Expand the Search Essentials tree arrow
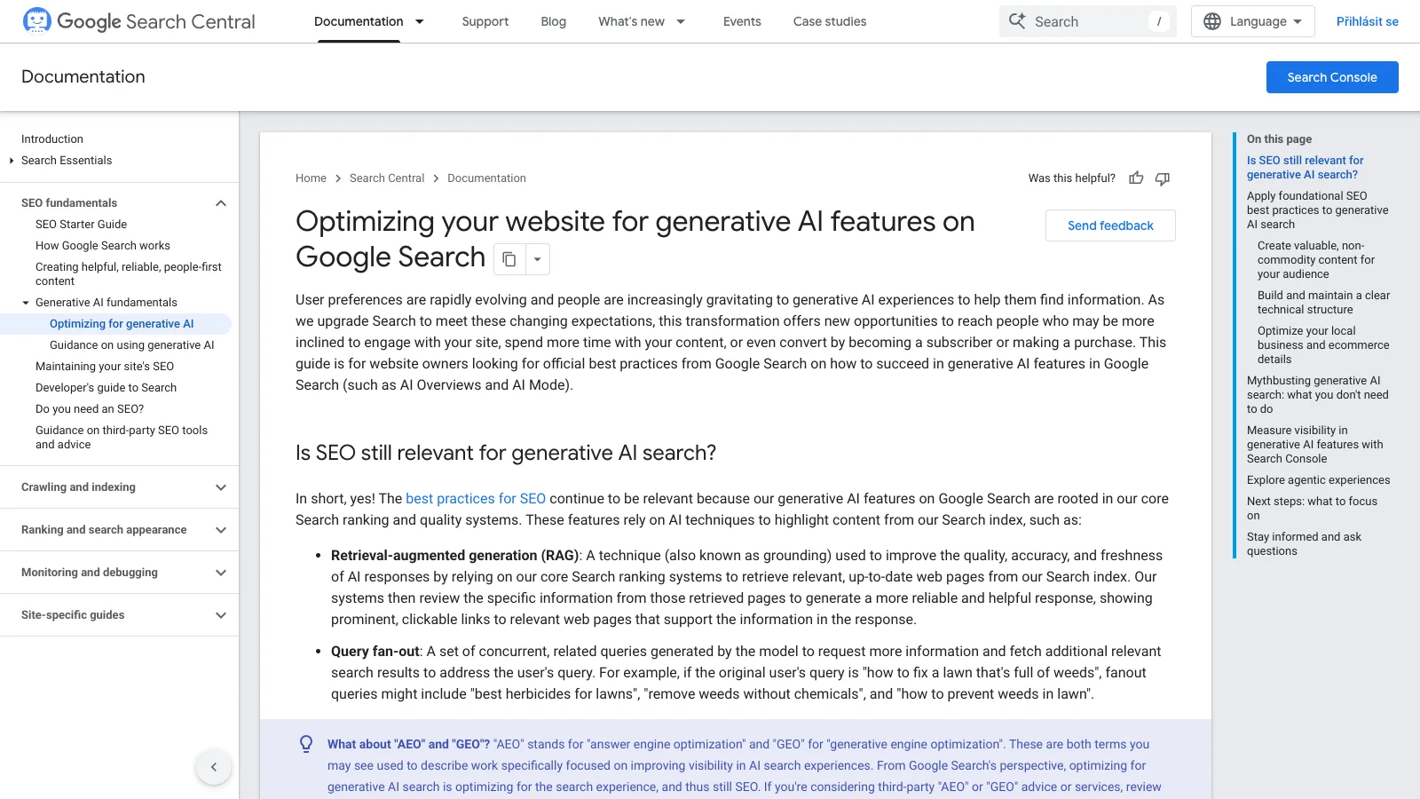Viewport: 1420px width, 799px height. (12, 161)
